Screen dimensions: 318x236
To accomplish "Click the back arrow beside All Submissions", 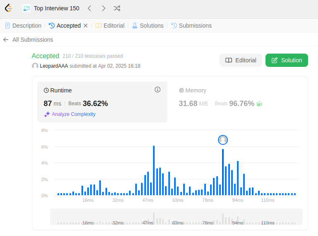I will (6, 40).
